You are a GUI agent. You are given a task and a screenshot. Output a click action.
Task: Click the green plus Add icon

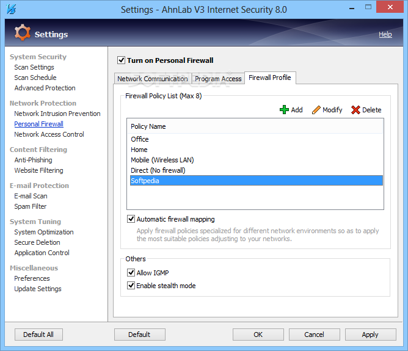click(284, 110)
